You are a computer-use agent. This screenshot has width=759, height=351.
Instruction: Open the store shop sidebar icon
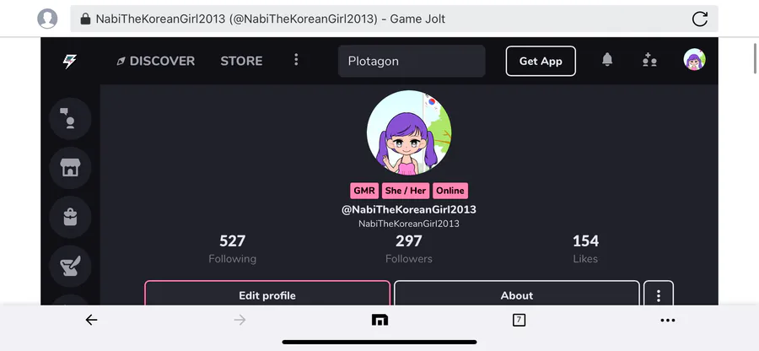pyautogui.click(x=70, y=168)
